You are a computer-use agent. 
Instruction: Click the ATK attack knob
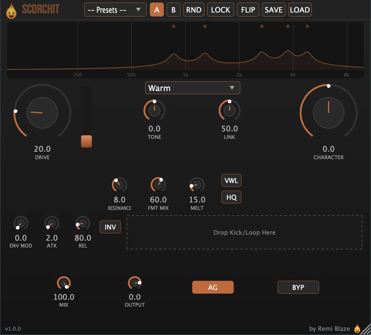52,224
